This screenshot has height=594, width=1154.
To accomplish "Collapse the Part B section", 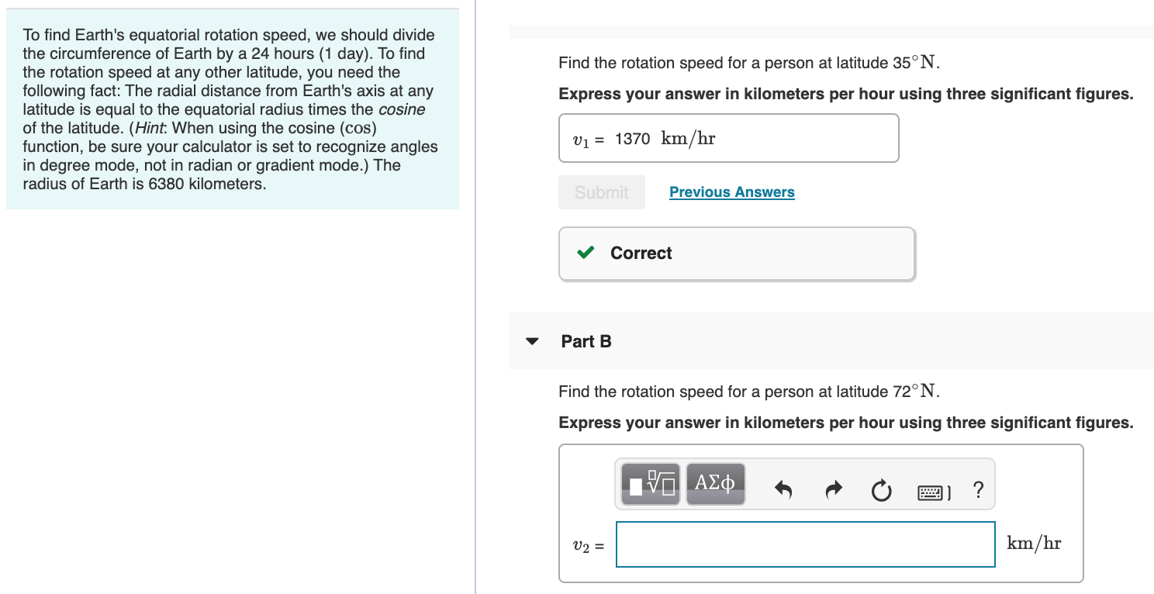I will pyautogui.click(x=530, y=341).
